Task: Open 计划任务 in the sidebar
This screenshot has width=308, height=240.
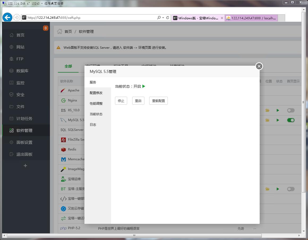Action: pyautogui.click(x=26, y=119)
